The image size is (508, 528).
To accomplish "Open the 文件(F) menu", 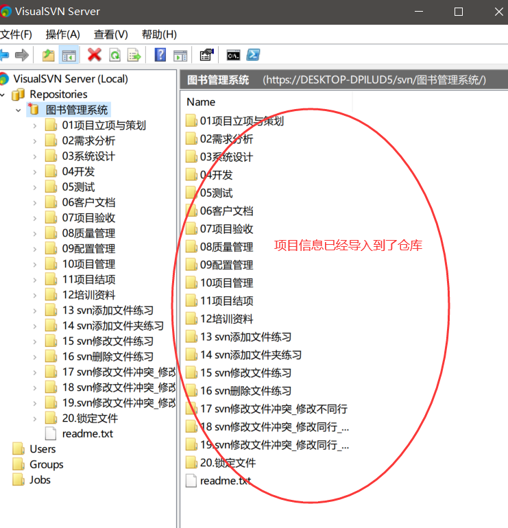I will pyautogui.click(x=16, y=34).
